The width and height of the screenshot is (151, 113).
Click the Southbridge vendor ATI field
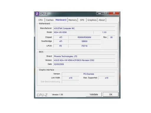pos(61,41)
